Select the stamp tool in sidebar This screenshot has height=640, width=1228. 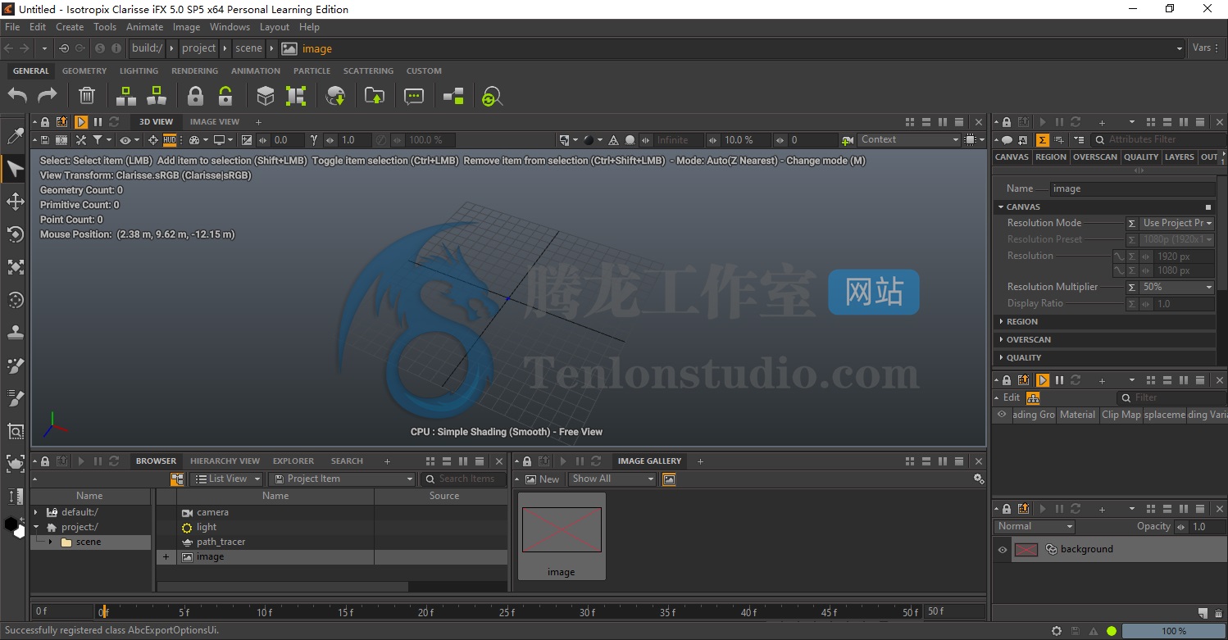tap(15, 332)
